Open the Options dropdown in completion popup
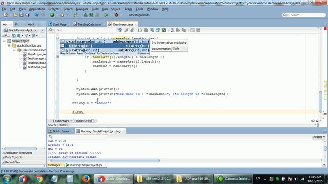328x184 pixels. point(143,53)
